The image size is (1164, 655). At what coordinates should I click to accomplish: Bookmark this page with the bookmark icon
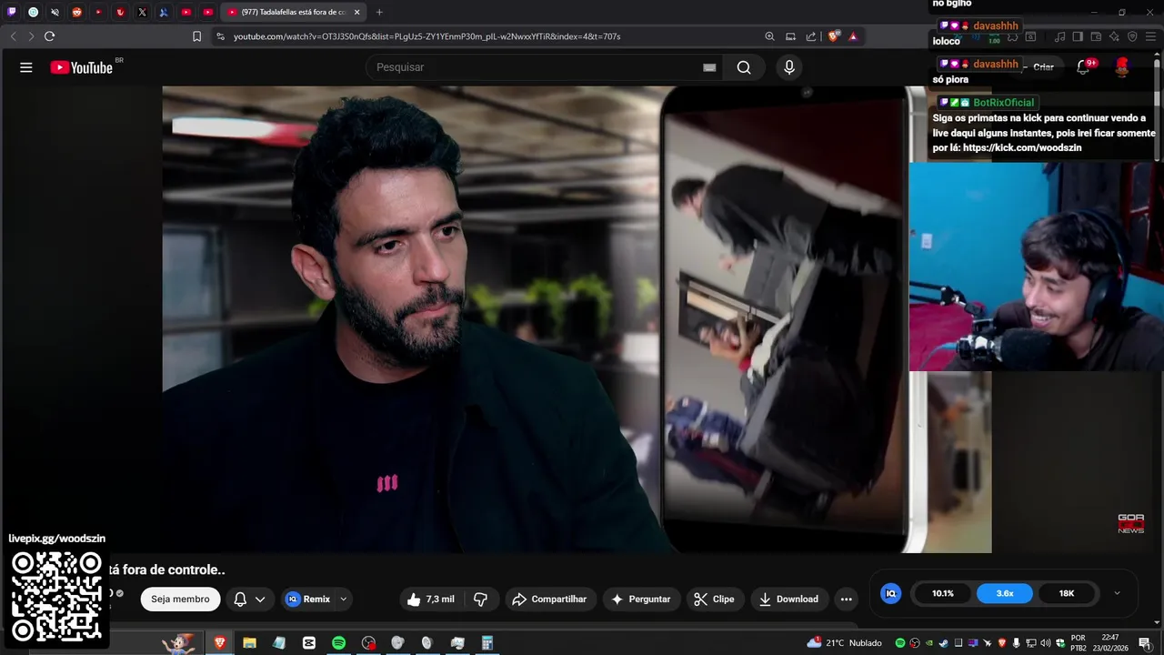(x=196, y=36)
